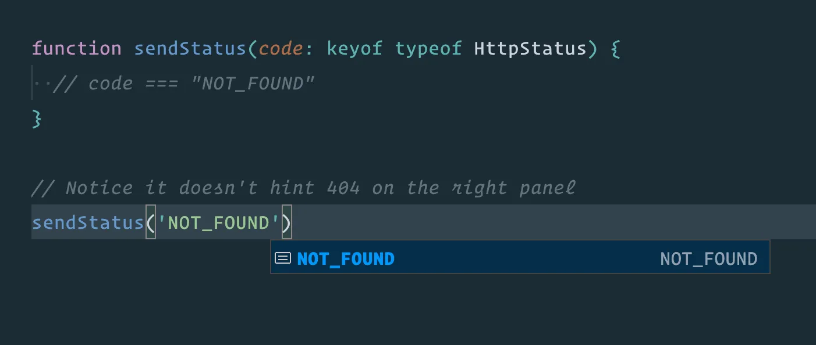Click sendStatus in the function declaration
Screen dimensions: 816x345
click(190, 48)
